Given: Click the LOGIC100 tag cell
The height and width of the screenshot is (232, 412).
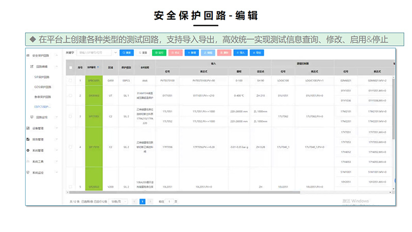Looking at the screenshot, I should coord(283,80).
